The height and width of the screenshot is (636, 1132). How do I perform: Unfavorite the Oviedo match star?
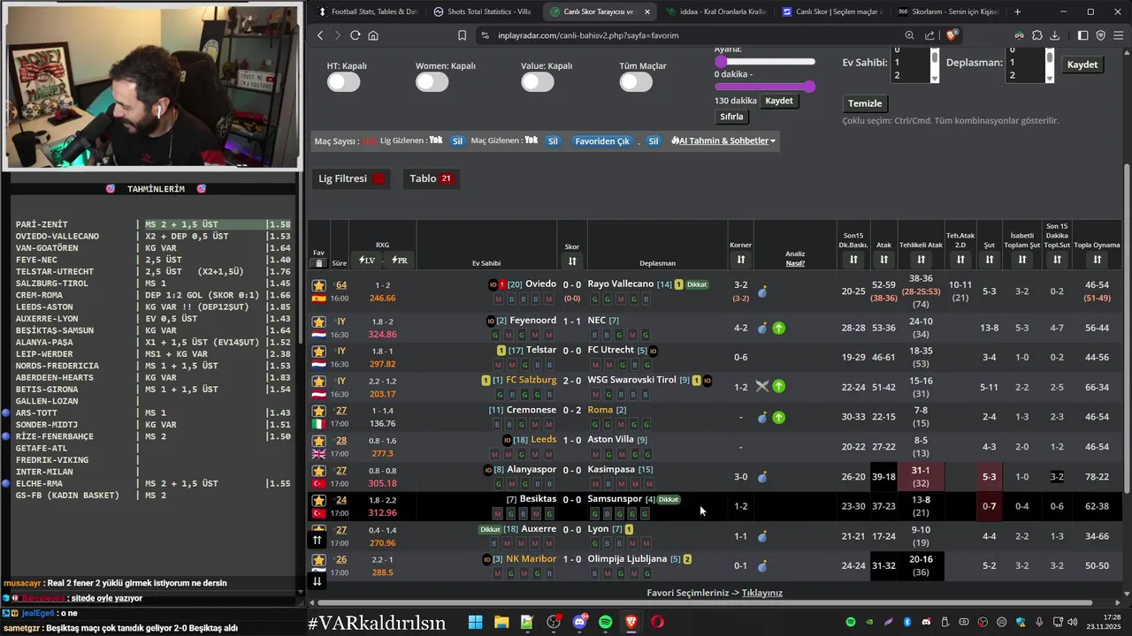[x=319, y=285]
